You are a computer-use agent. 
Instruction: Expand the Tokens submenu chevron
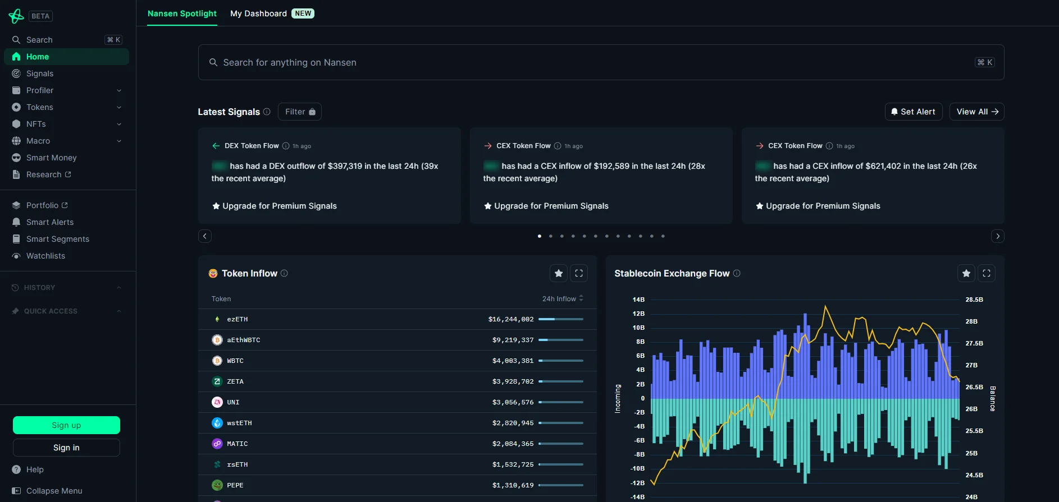119,107
